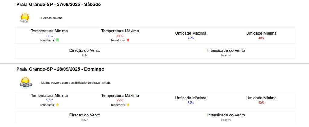
Task: Click the yellow trend arrow under Sunday's 16°C
Action: pyautogui.click(x=57, y=105)
